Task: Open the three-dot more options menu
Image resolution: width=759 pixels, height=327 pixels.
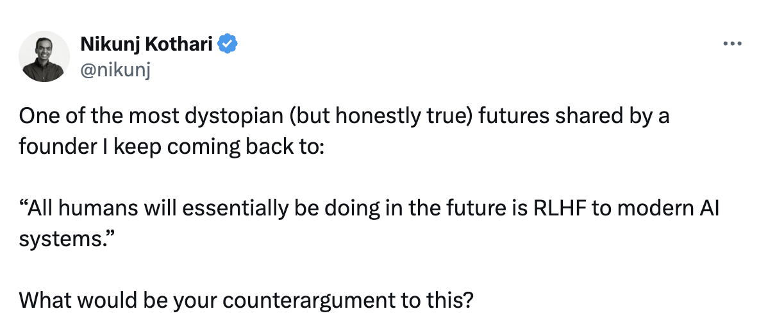Action: pyautogui.click(x=731, y=44)
